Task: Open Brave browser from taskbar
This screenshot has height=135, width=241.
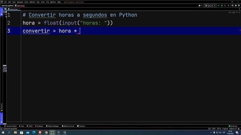Action: [x=40, y=132]
